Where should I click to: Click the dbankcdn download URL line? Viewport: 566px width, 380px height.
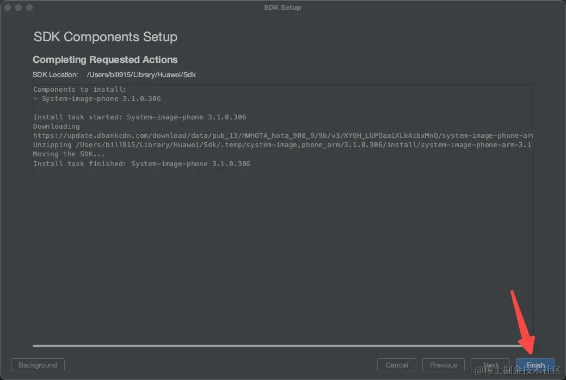272,136
